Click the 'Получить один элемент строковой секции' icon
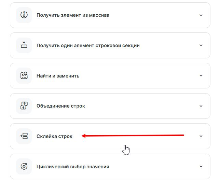220x183 pixels. 24,45
